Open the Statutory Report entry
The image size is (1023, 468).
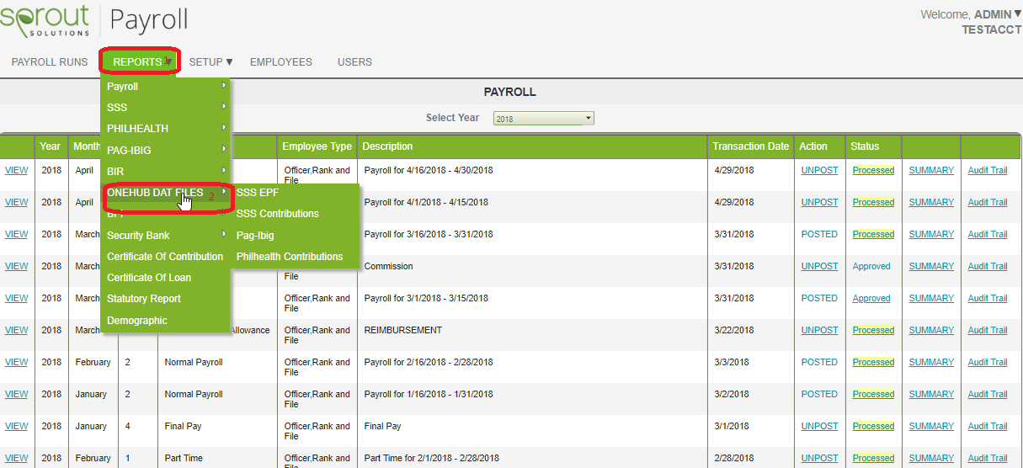[x=165, y=299]
